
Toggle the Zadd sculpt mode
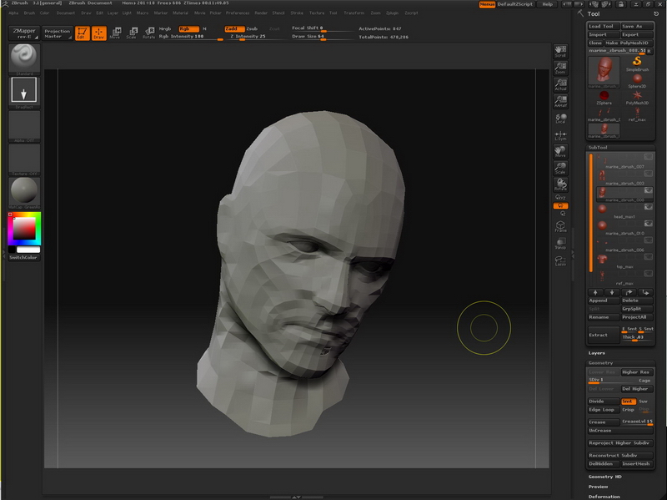tap(234, 28)
